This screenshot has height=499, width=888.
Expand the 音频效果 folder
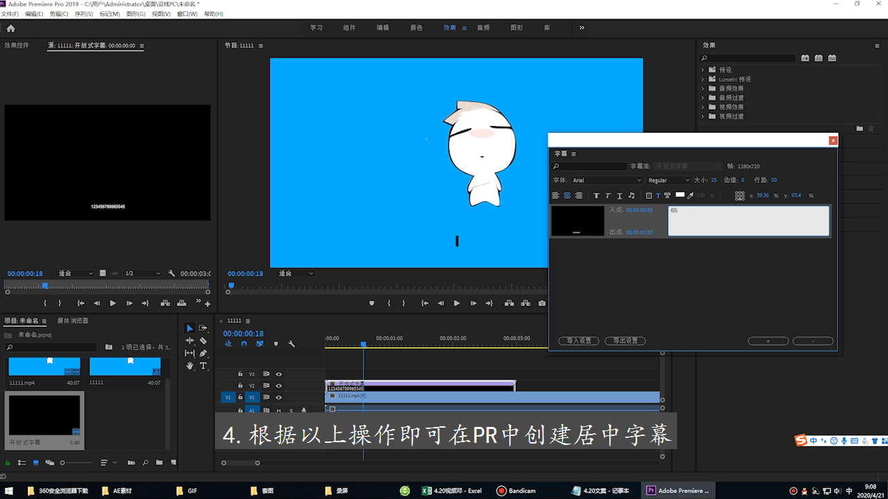pyautogui.click(x=702, y=89)
